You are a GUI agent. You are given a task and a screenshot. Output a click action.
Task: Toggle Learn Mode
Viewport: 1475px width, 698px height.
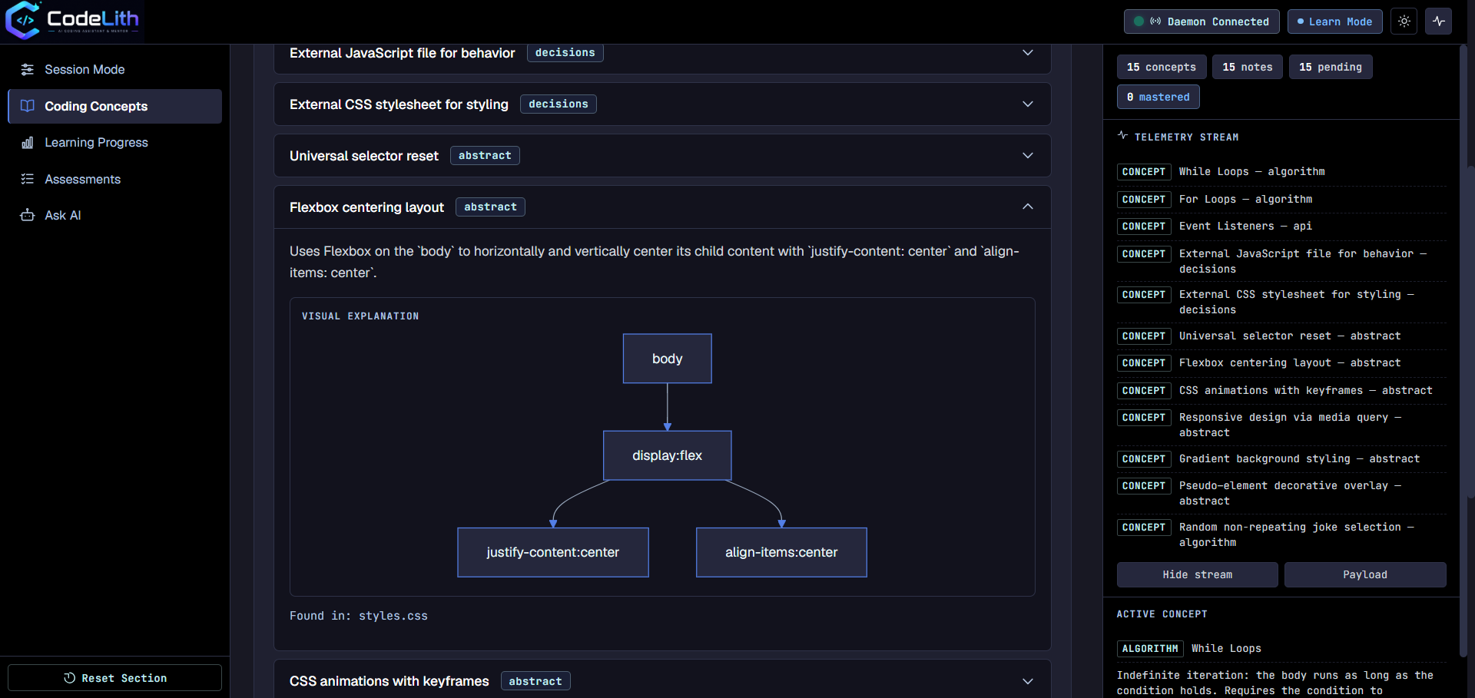click(x=1335, y=22)
